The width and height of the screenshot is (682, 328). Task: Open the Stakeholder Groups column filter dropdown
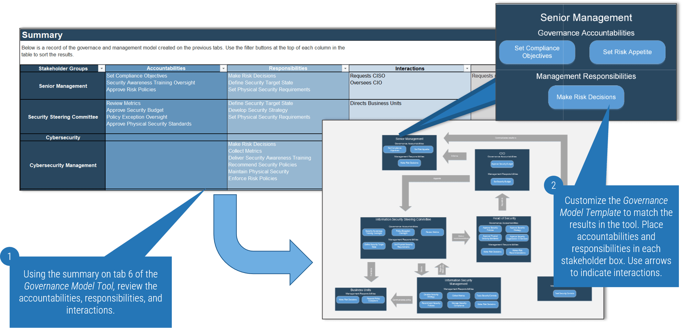[x=102, y=68]
